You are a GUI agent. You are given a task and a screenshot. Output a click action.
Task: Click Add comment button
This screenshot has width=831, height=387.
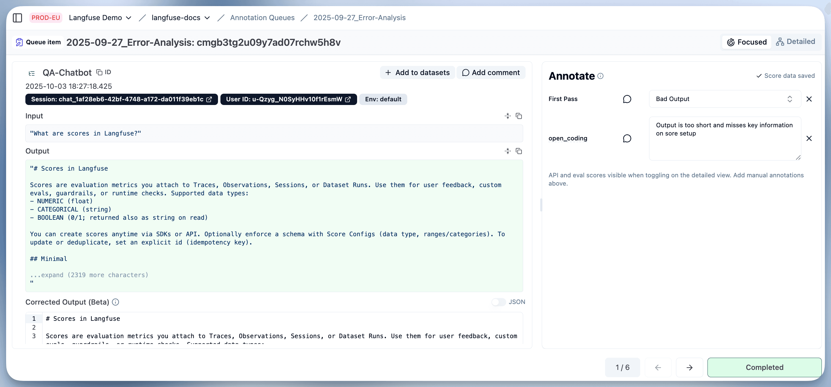pos(491,72)
